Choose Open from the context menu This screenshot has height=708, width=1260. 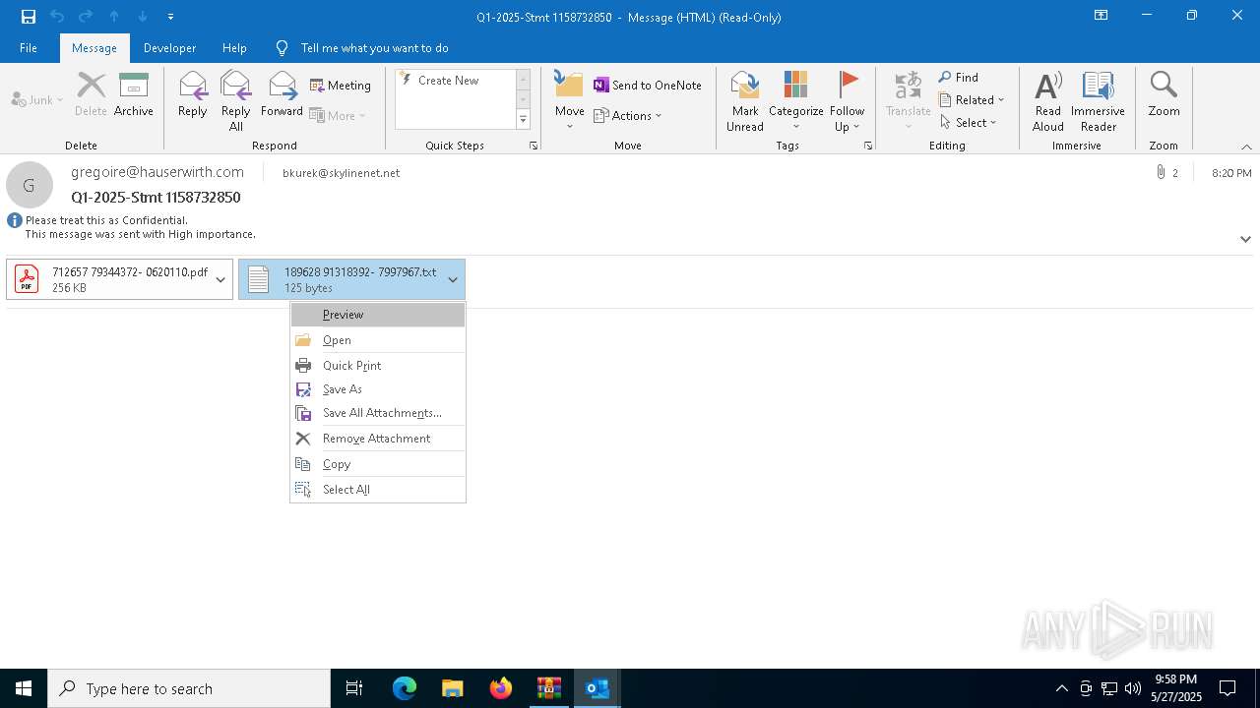pyautogui.click(x=378, y=340)
